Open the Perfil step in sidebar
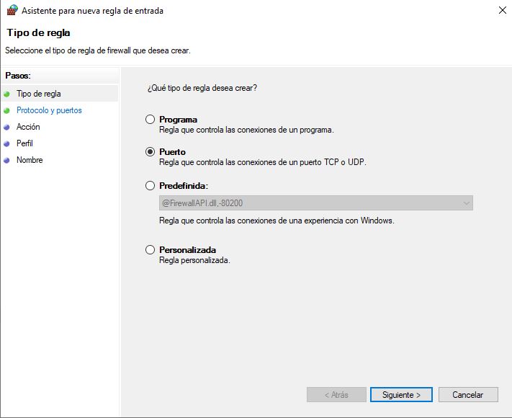 [x=24, y=143]
